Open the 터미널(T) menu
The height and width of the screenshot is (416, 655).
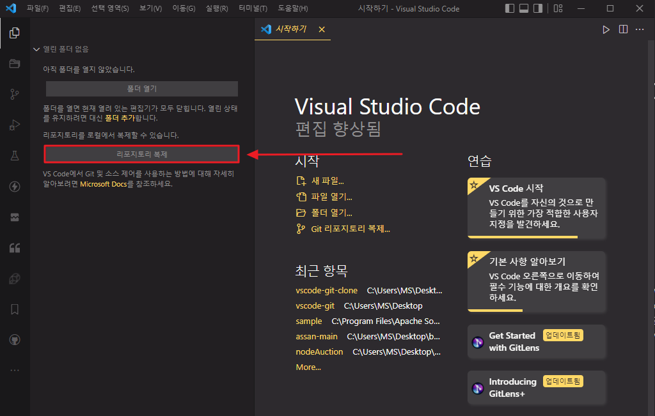point(253,8)
